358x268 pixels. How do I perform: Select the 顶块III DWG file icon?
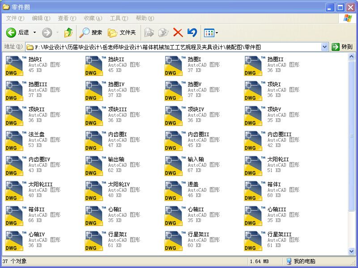94,116
